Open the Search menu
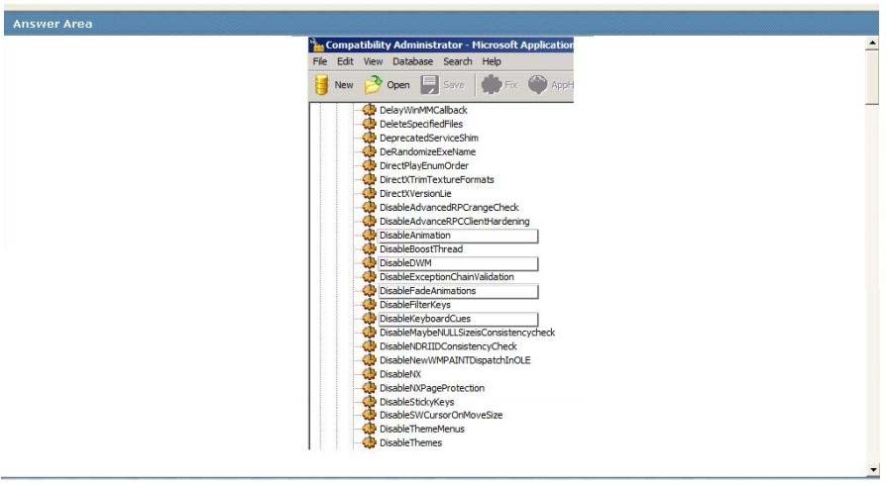 click(458, 61)
